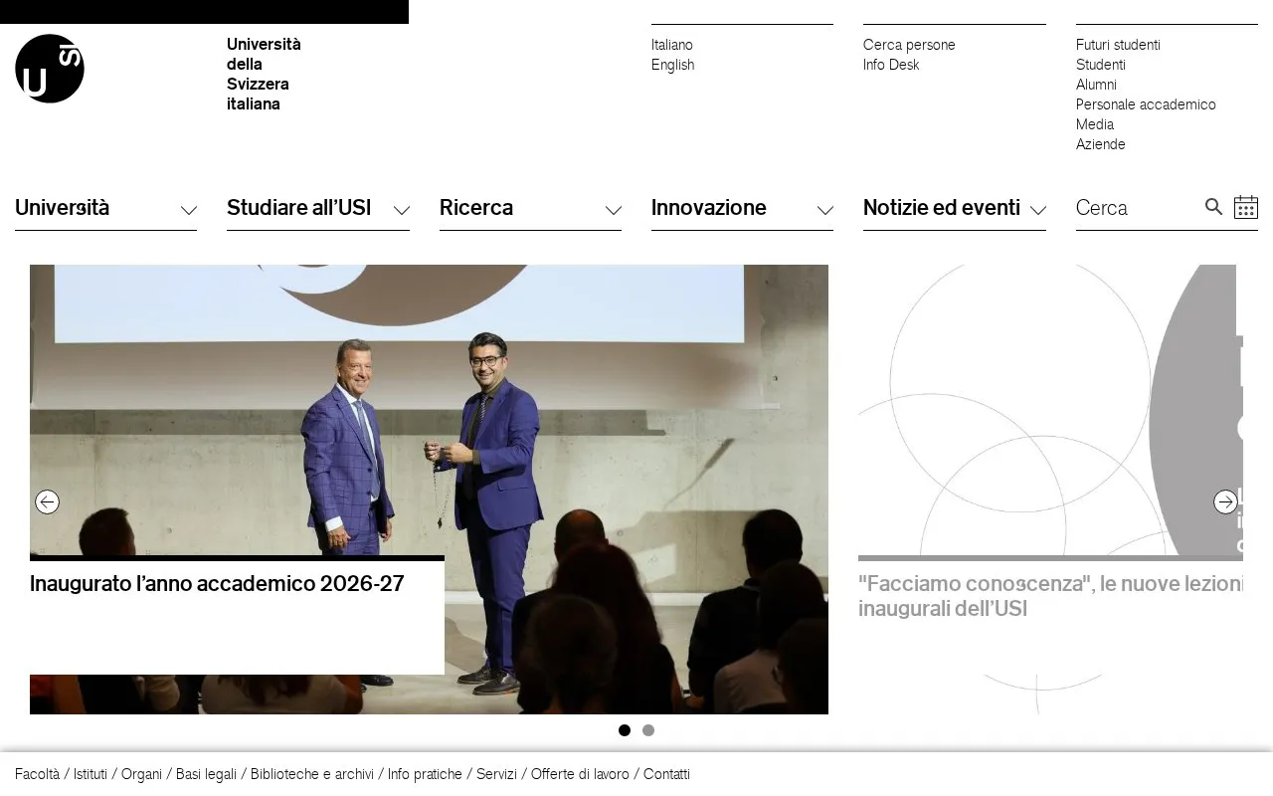Open the Studiare all'USI menu label
1273x796 pixels.
point(298,208)
